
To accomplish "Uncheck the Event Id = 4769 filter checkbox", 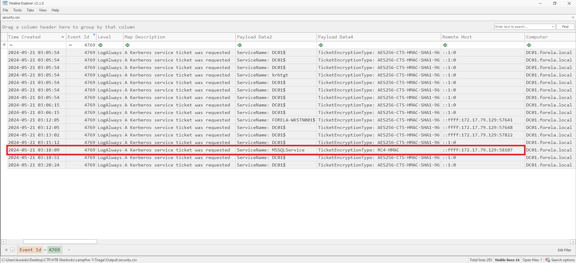I will (13, 250).
